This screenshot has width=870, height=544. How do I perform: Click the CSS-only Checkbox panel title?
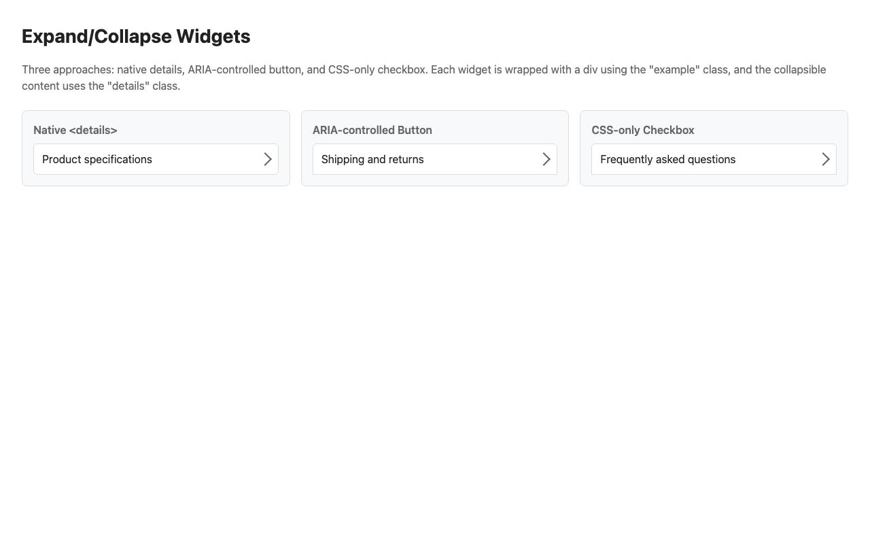point(642,130)
